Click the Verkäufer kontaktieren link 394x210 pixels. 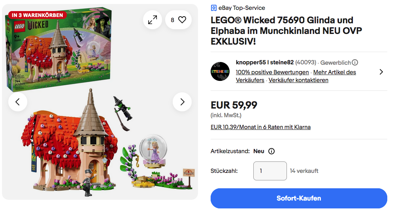click(298, 80)
